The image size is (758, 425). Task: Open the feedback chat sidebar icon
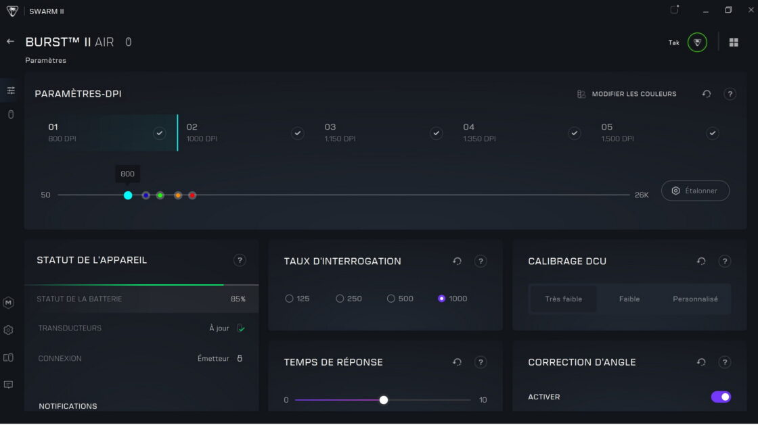[8, 384]
